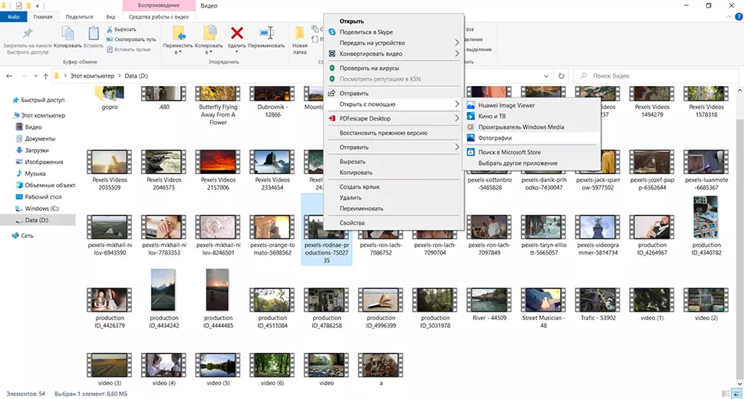Image resolution: width=744 pixels, height=399 pixels.
Task: Click the up-arrow parent folder icon
Action: (x=46, y=76)
